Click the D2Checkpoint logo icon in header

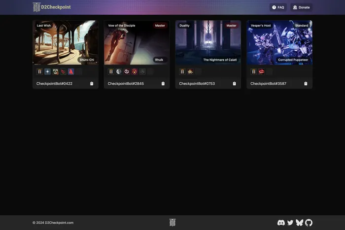pyautogui.click(x=36, y=7)
